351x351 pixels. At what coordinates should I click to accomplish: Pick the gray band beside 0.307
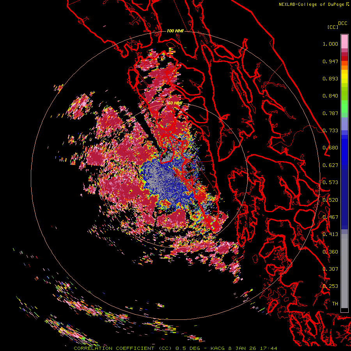tap(344, 271)
